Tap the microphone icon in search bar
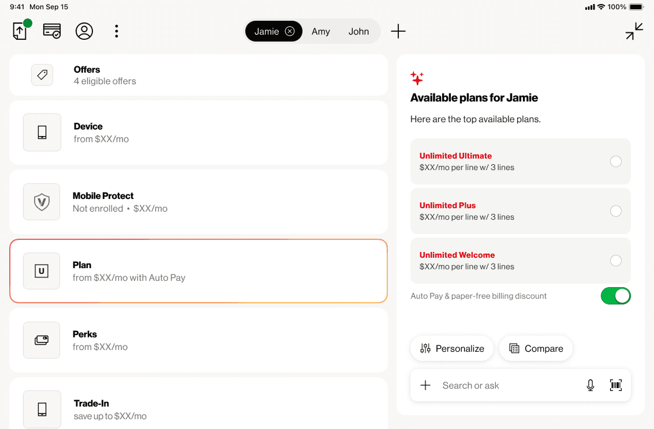This screenshot has height=429, width=654. (x=591, y=385)
